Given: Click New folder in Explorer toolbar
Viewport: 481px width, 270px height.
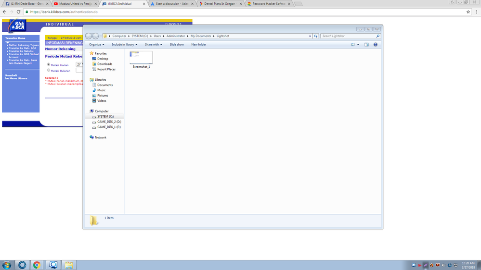Looking at the screenshot, I should click(x=198, y=45).
